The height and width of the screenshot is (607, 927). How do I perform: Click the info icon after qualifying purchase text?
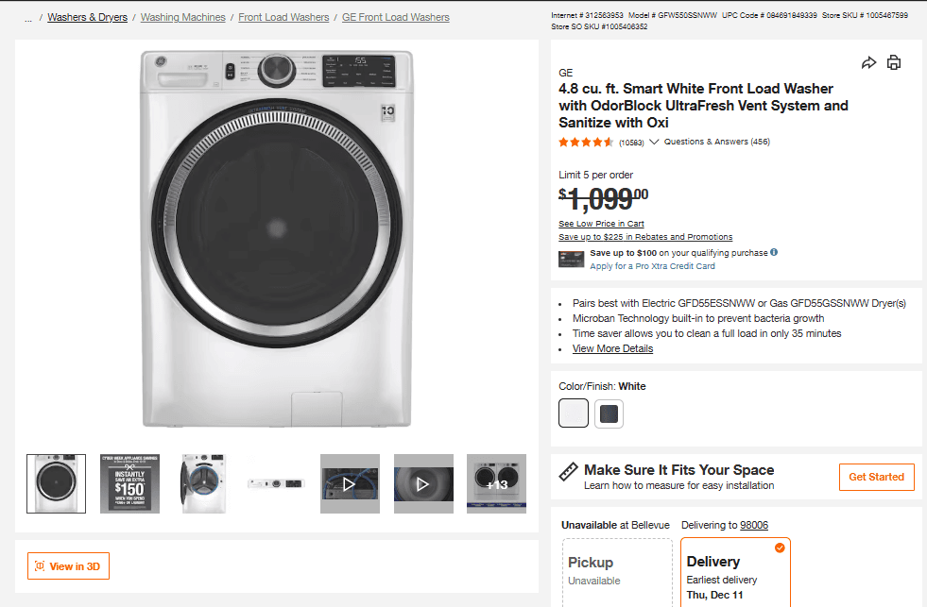[x=774, y=252]
